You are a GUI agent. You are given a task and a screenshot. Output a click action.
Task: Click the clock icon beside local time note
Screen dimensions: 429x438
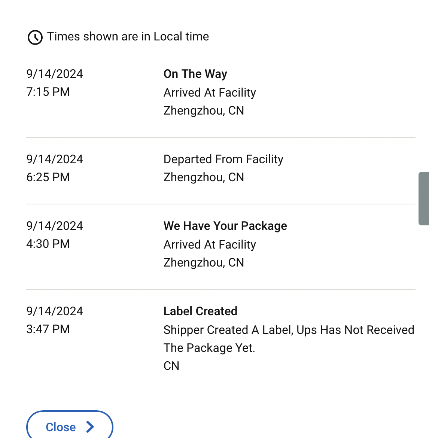coord(35,37)
